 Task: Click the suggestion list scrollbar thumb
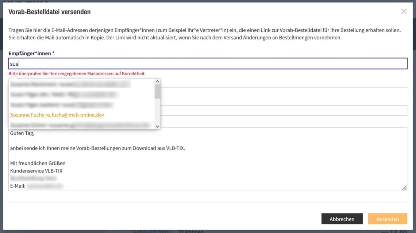157,92
